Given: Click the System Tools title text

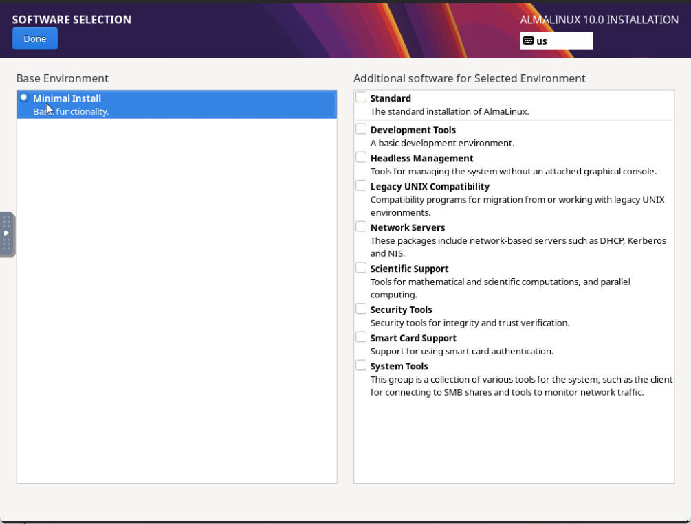Looking at the screenshot, I should pos(399,366).
